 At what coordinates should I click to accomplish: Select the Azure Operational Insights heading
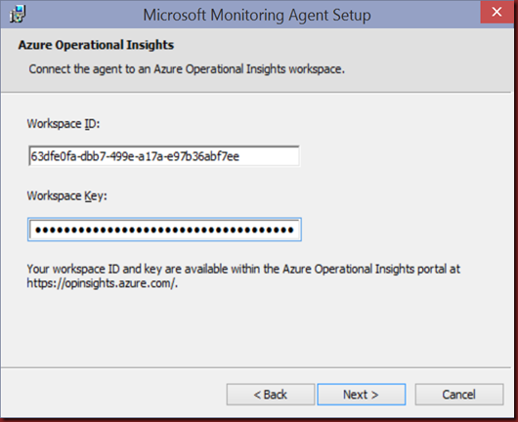tap(96, 45)
